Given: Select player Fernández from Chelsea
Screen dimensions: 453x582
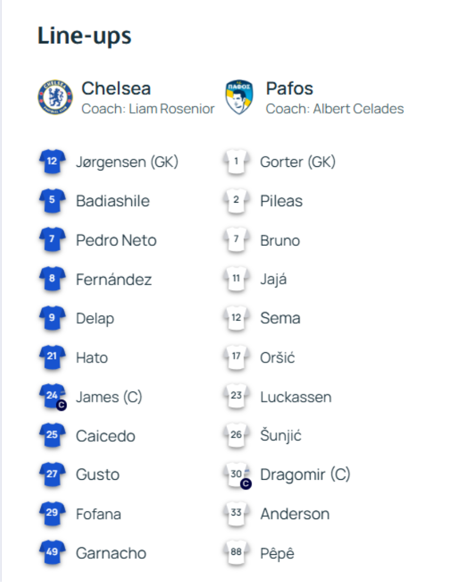Looking at the screenshot, I should pos(114,279).
